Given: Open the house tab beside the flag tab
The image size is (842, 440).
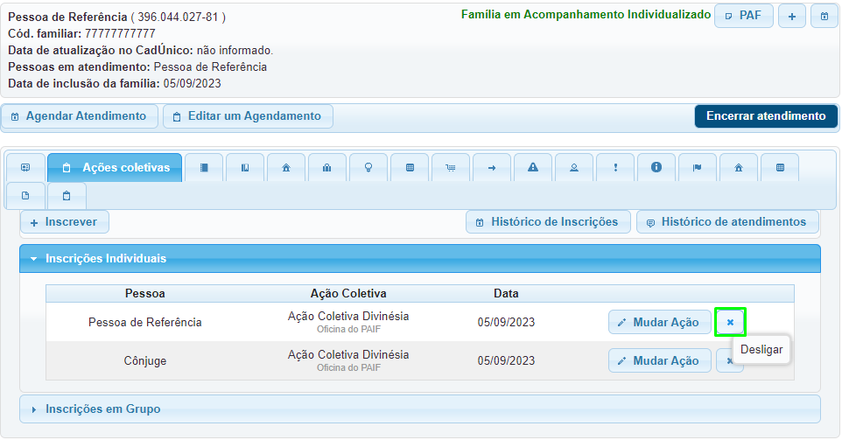Looking at the screenshot, I should click(x=739, y=168).
